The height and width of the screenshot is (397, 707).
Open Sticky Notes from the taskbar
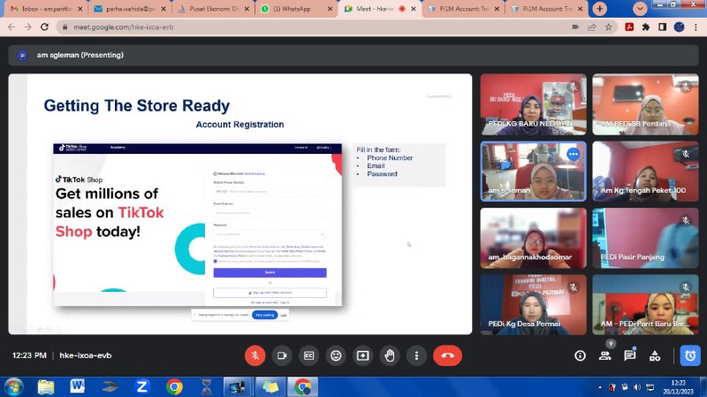click(270, 386)
